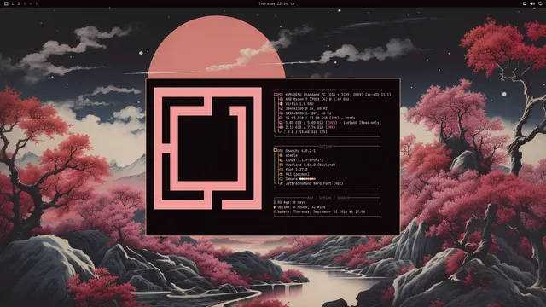Click the 'stable' channel text
The image size is (546, 307).
pyautogui.click(x=292, y=155)
